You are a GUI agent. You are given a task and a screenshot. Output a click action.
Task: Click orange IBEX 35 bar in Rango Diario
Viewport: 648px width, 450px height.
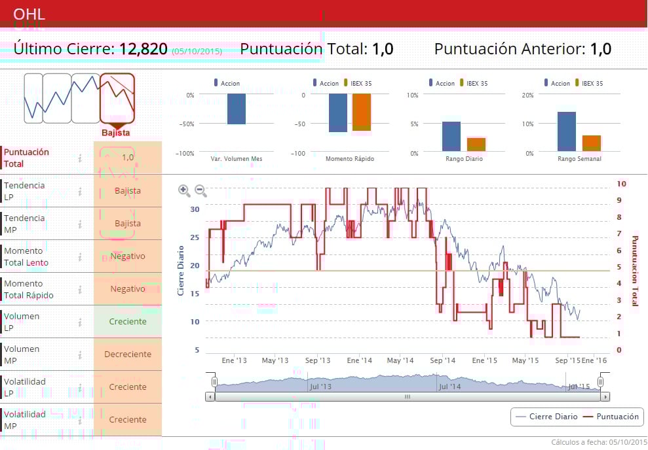476,145
